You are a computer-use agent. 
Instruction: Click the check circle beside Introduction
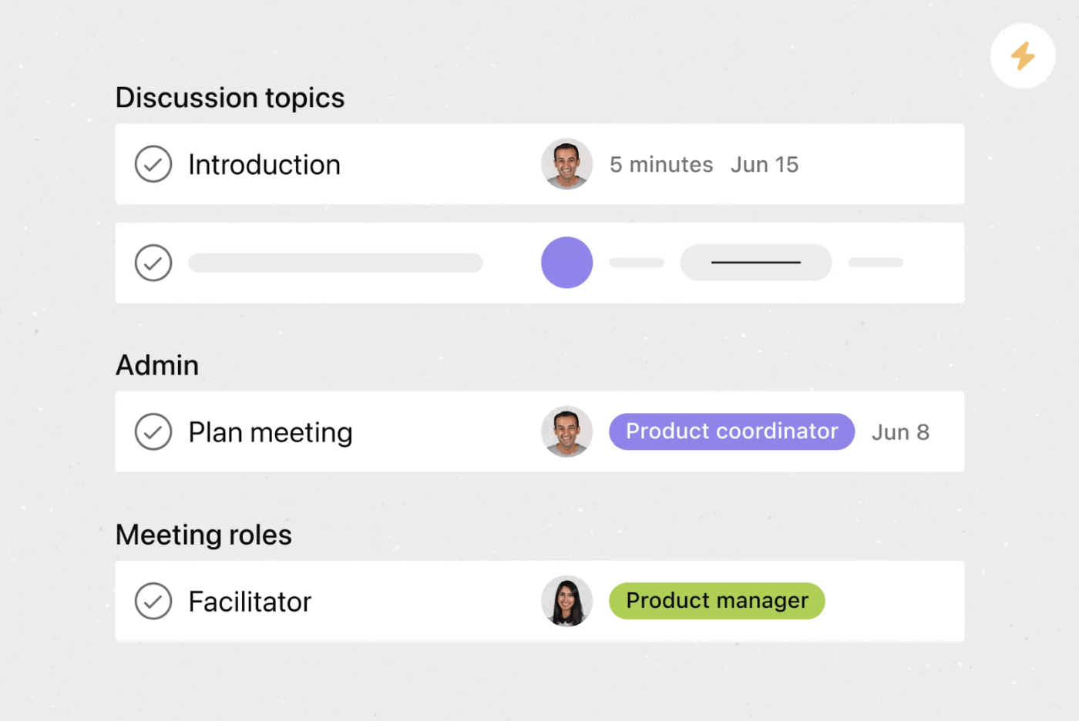[153, 164]
